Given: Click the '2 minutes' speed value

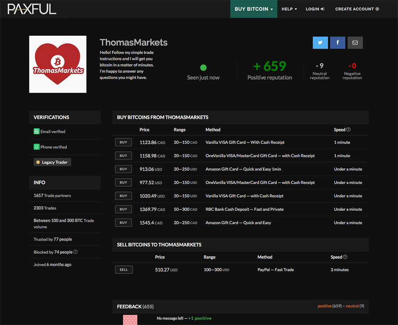Looking at the screenshot, I should coord(339,269).
